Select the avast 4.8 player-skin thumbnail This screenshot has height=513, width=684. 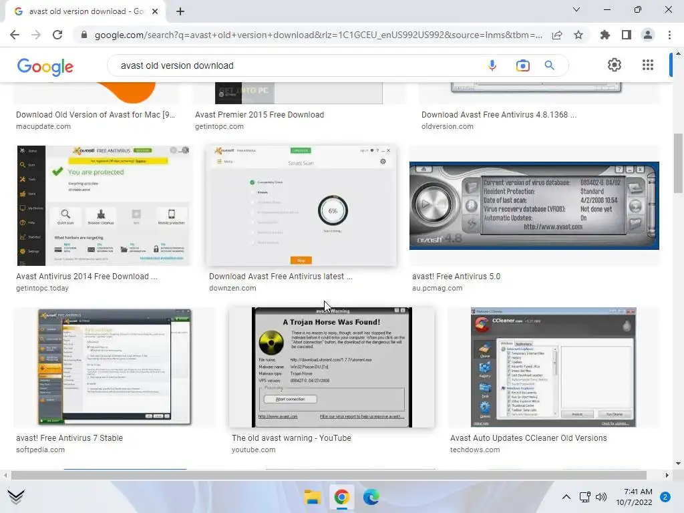click(x=534, y=206)
